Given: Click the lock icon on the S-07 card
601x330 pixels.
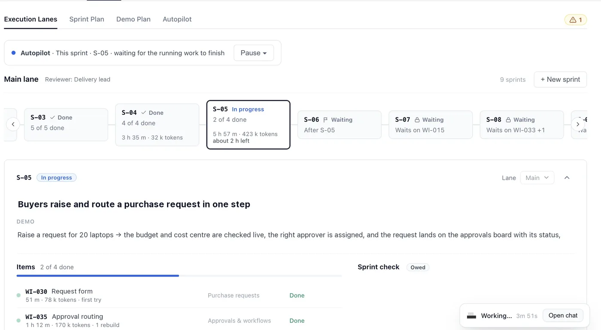Looking at the screenshot, I should click(417, 120).
